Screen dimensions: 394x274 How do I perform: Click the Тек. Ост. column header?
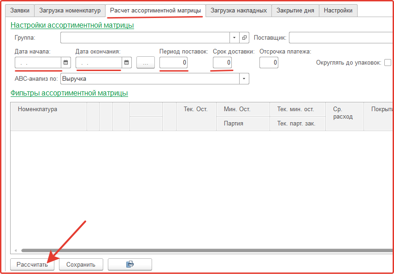tap(196, 117)
